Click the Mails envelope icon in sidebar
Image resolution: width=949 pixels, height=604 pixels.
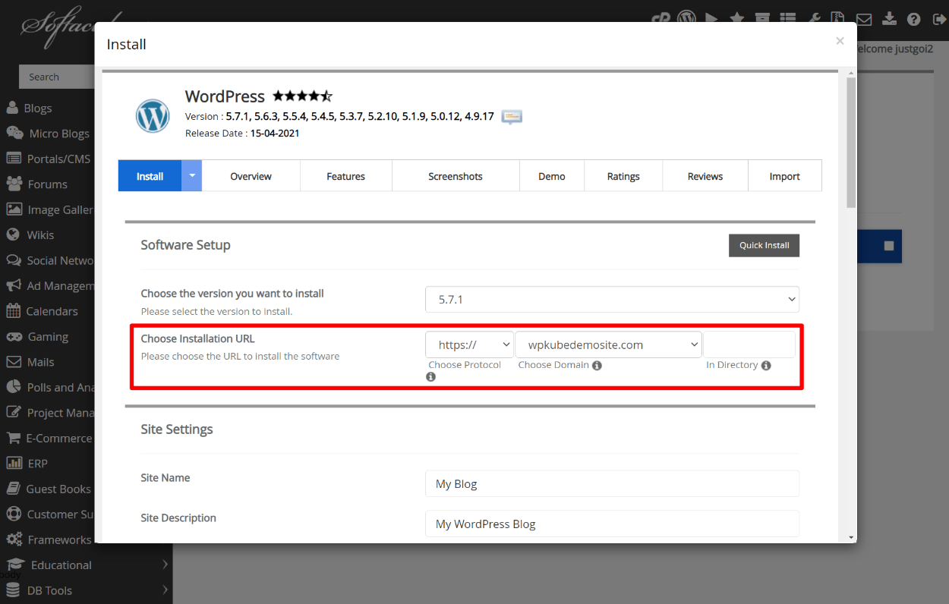[14, 362]
